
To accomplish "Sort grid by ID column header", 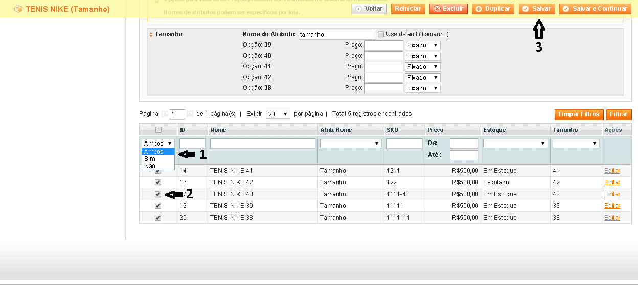I will tap(182, 130).
